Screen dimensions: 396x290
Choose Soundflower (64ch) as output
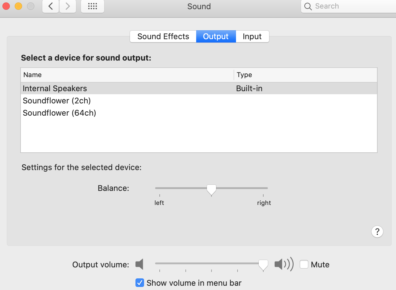(59, 113)
